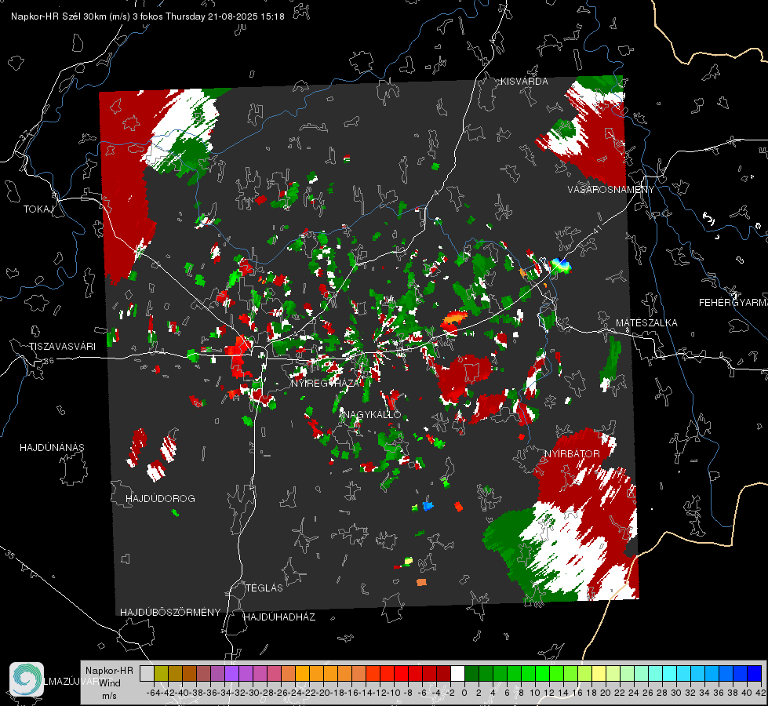
Task: Click the blue echo cell south of Nagykálló
Action: [x=428, y=505]
